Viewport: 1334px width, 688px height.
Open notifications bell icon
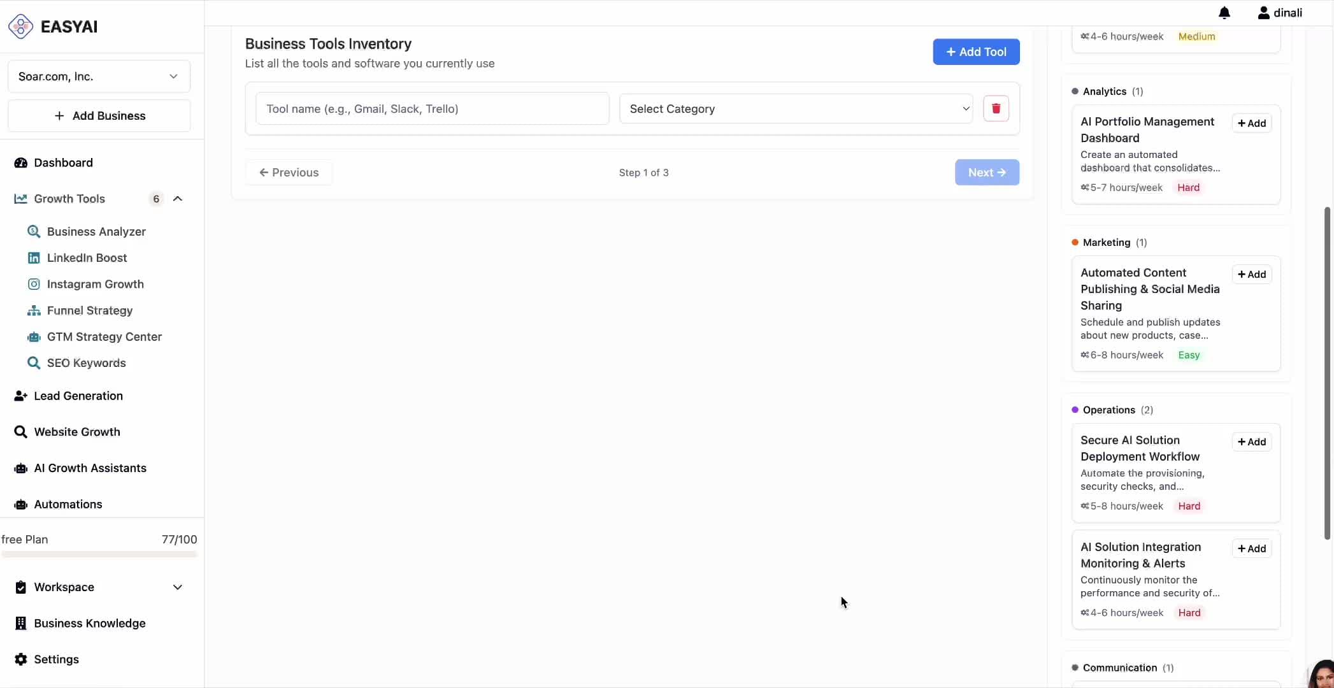[x=1224, y=13]
